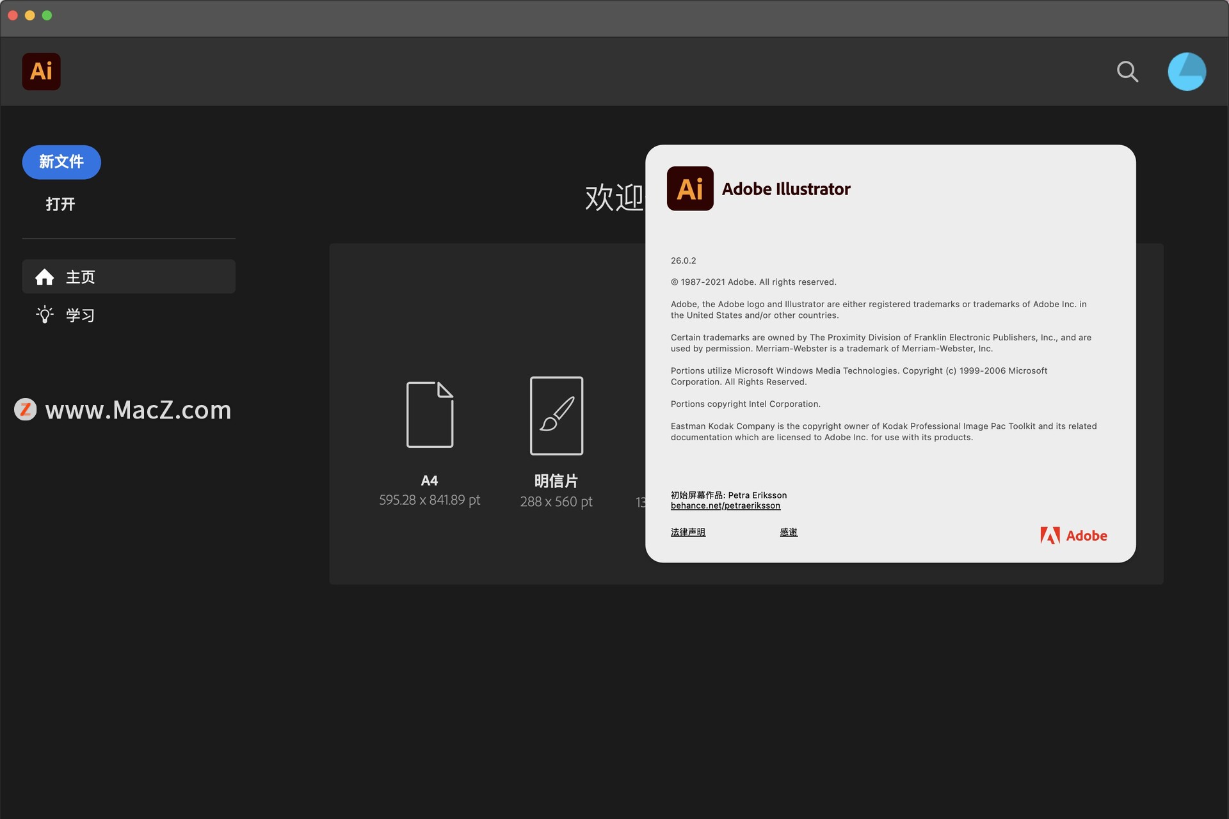
Task: Close the window with the red button
Action: (13, 15)
